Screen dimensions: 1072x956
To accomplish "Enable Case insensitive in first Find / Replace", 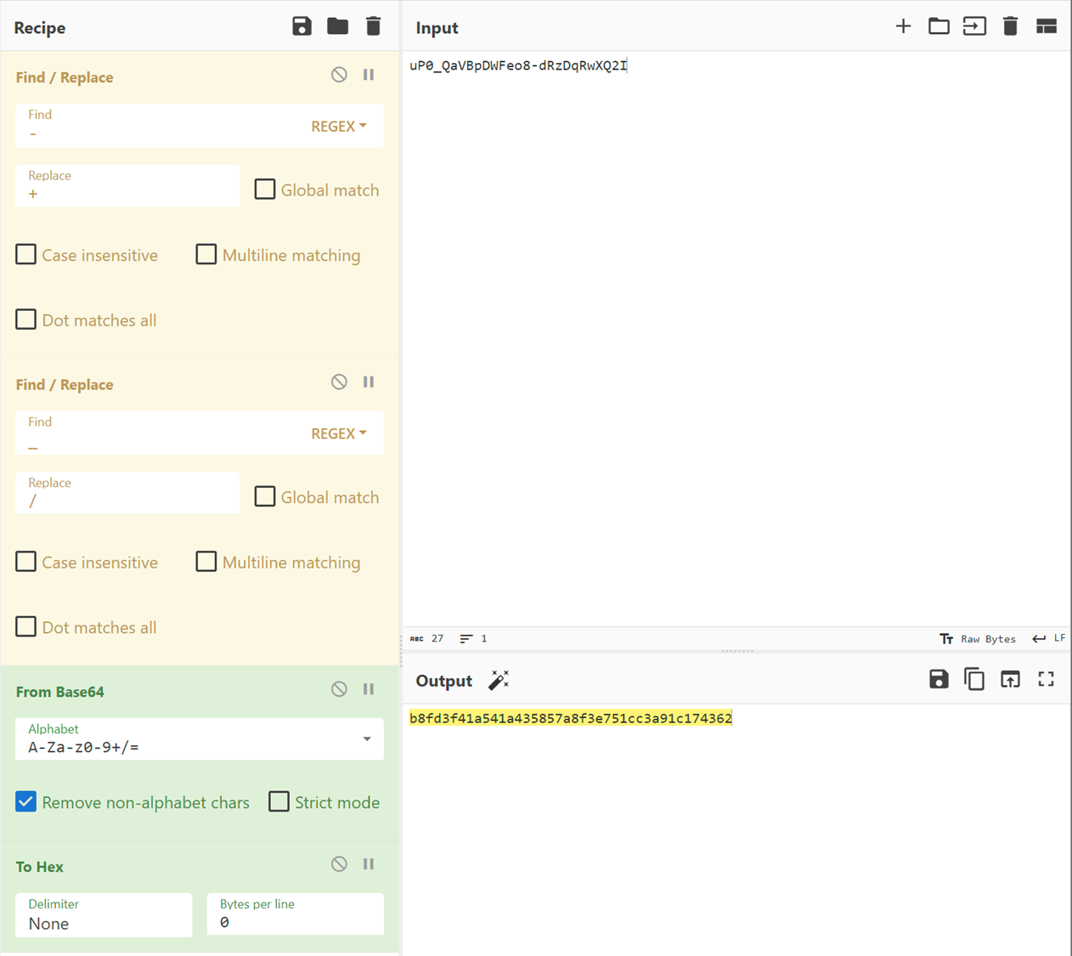I will pyautogui.click(x=26, y=254).
